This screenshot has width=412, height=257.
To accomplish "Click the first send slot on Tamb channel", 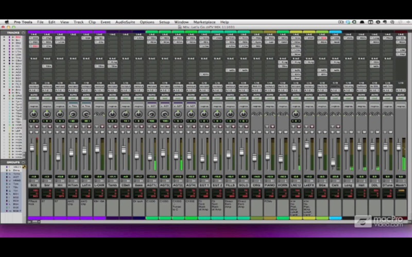I will point(112,62).
